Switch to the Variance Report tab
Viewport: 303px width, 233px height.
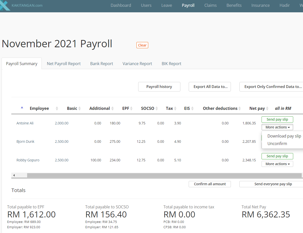137,63
